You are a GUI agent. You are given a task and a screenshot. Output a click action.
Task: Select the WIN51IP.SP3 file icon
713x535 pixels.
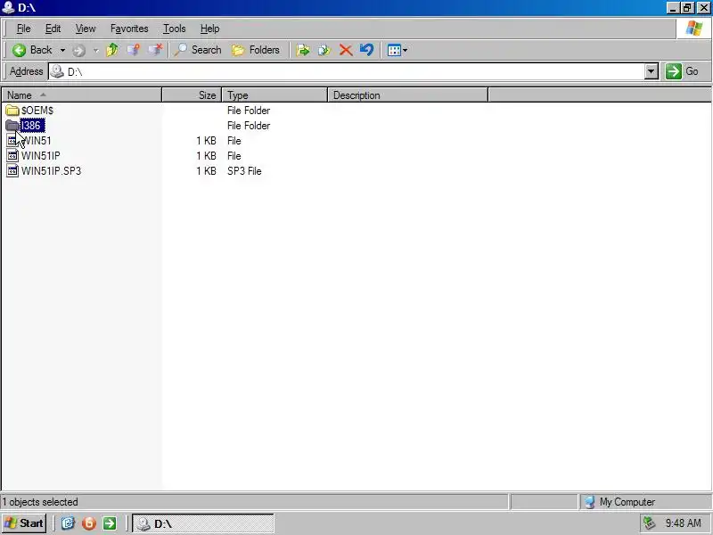tap(12, 170)
